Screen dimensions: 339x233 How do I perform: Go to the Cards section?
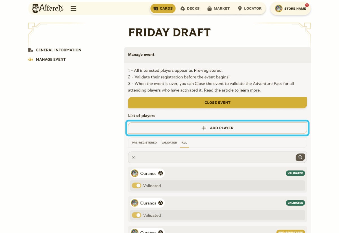point(163,8)
